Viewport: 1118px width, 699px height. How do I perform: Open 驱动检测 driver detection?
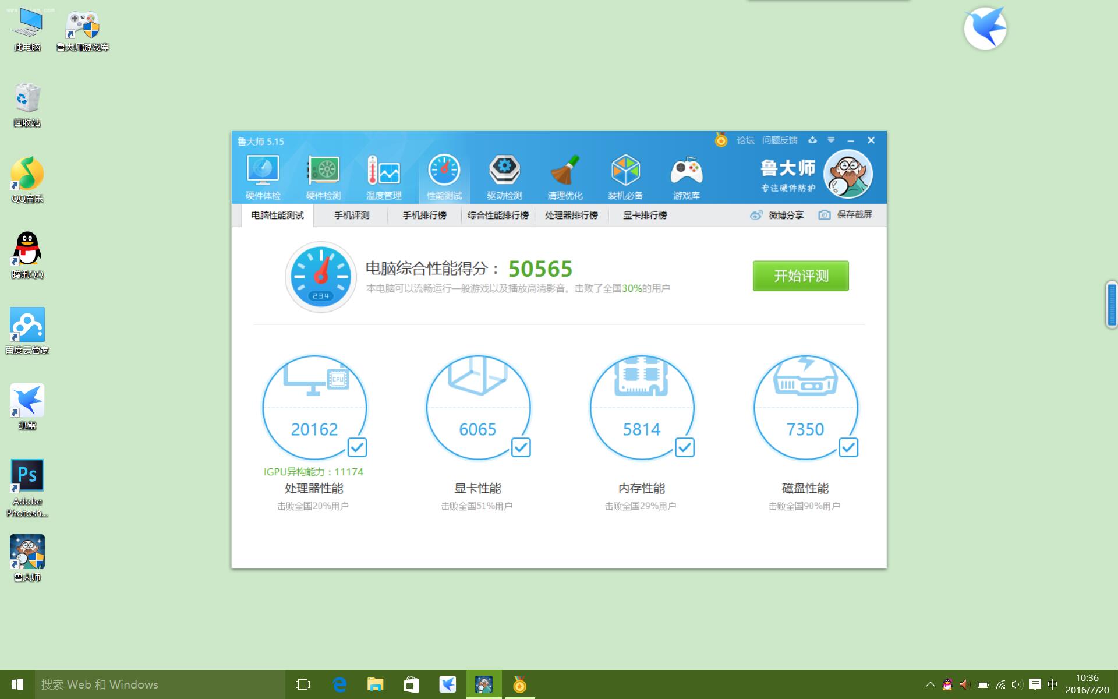coord(504,177)
